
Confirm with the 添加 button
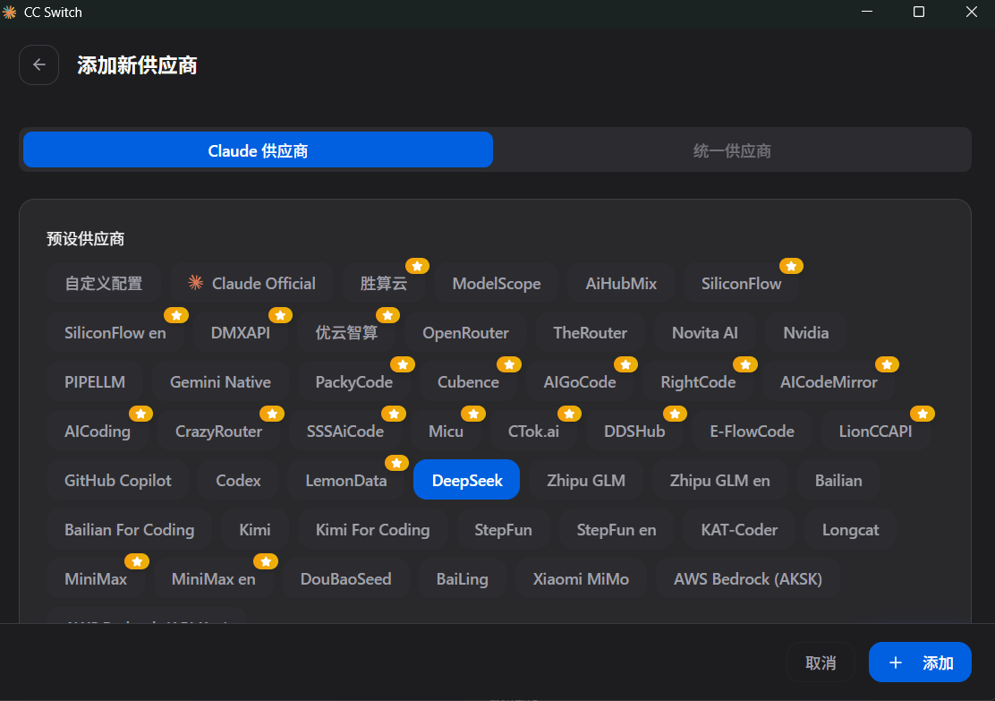(x=920, y=663)
